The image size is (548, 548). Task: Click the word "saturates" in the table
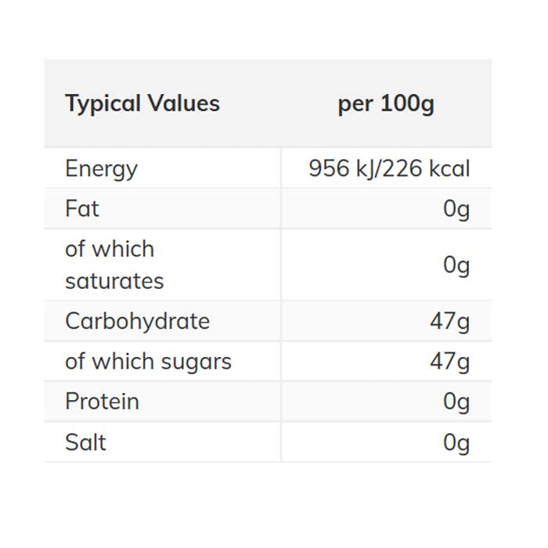coord(114,281)
